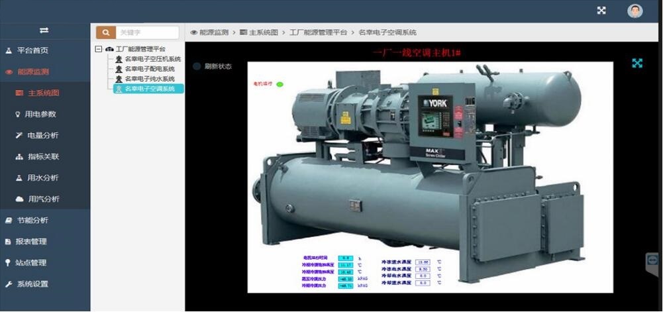This screenshot has width=663, height=312.
Task: Select 主系统图 in the sidebar submenu
Action: point(43,93)
